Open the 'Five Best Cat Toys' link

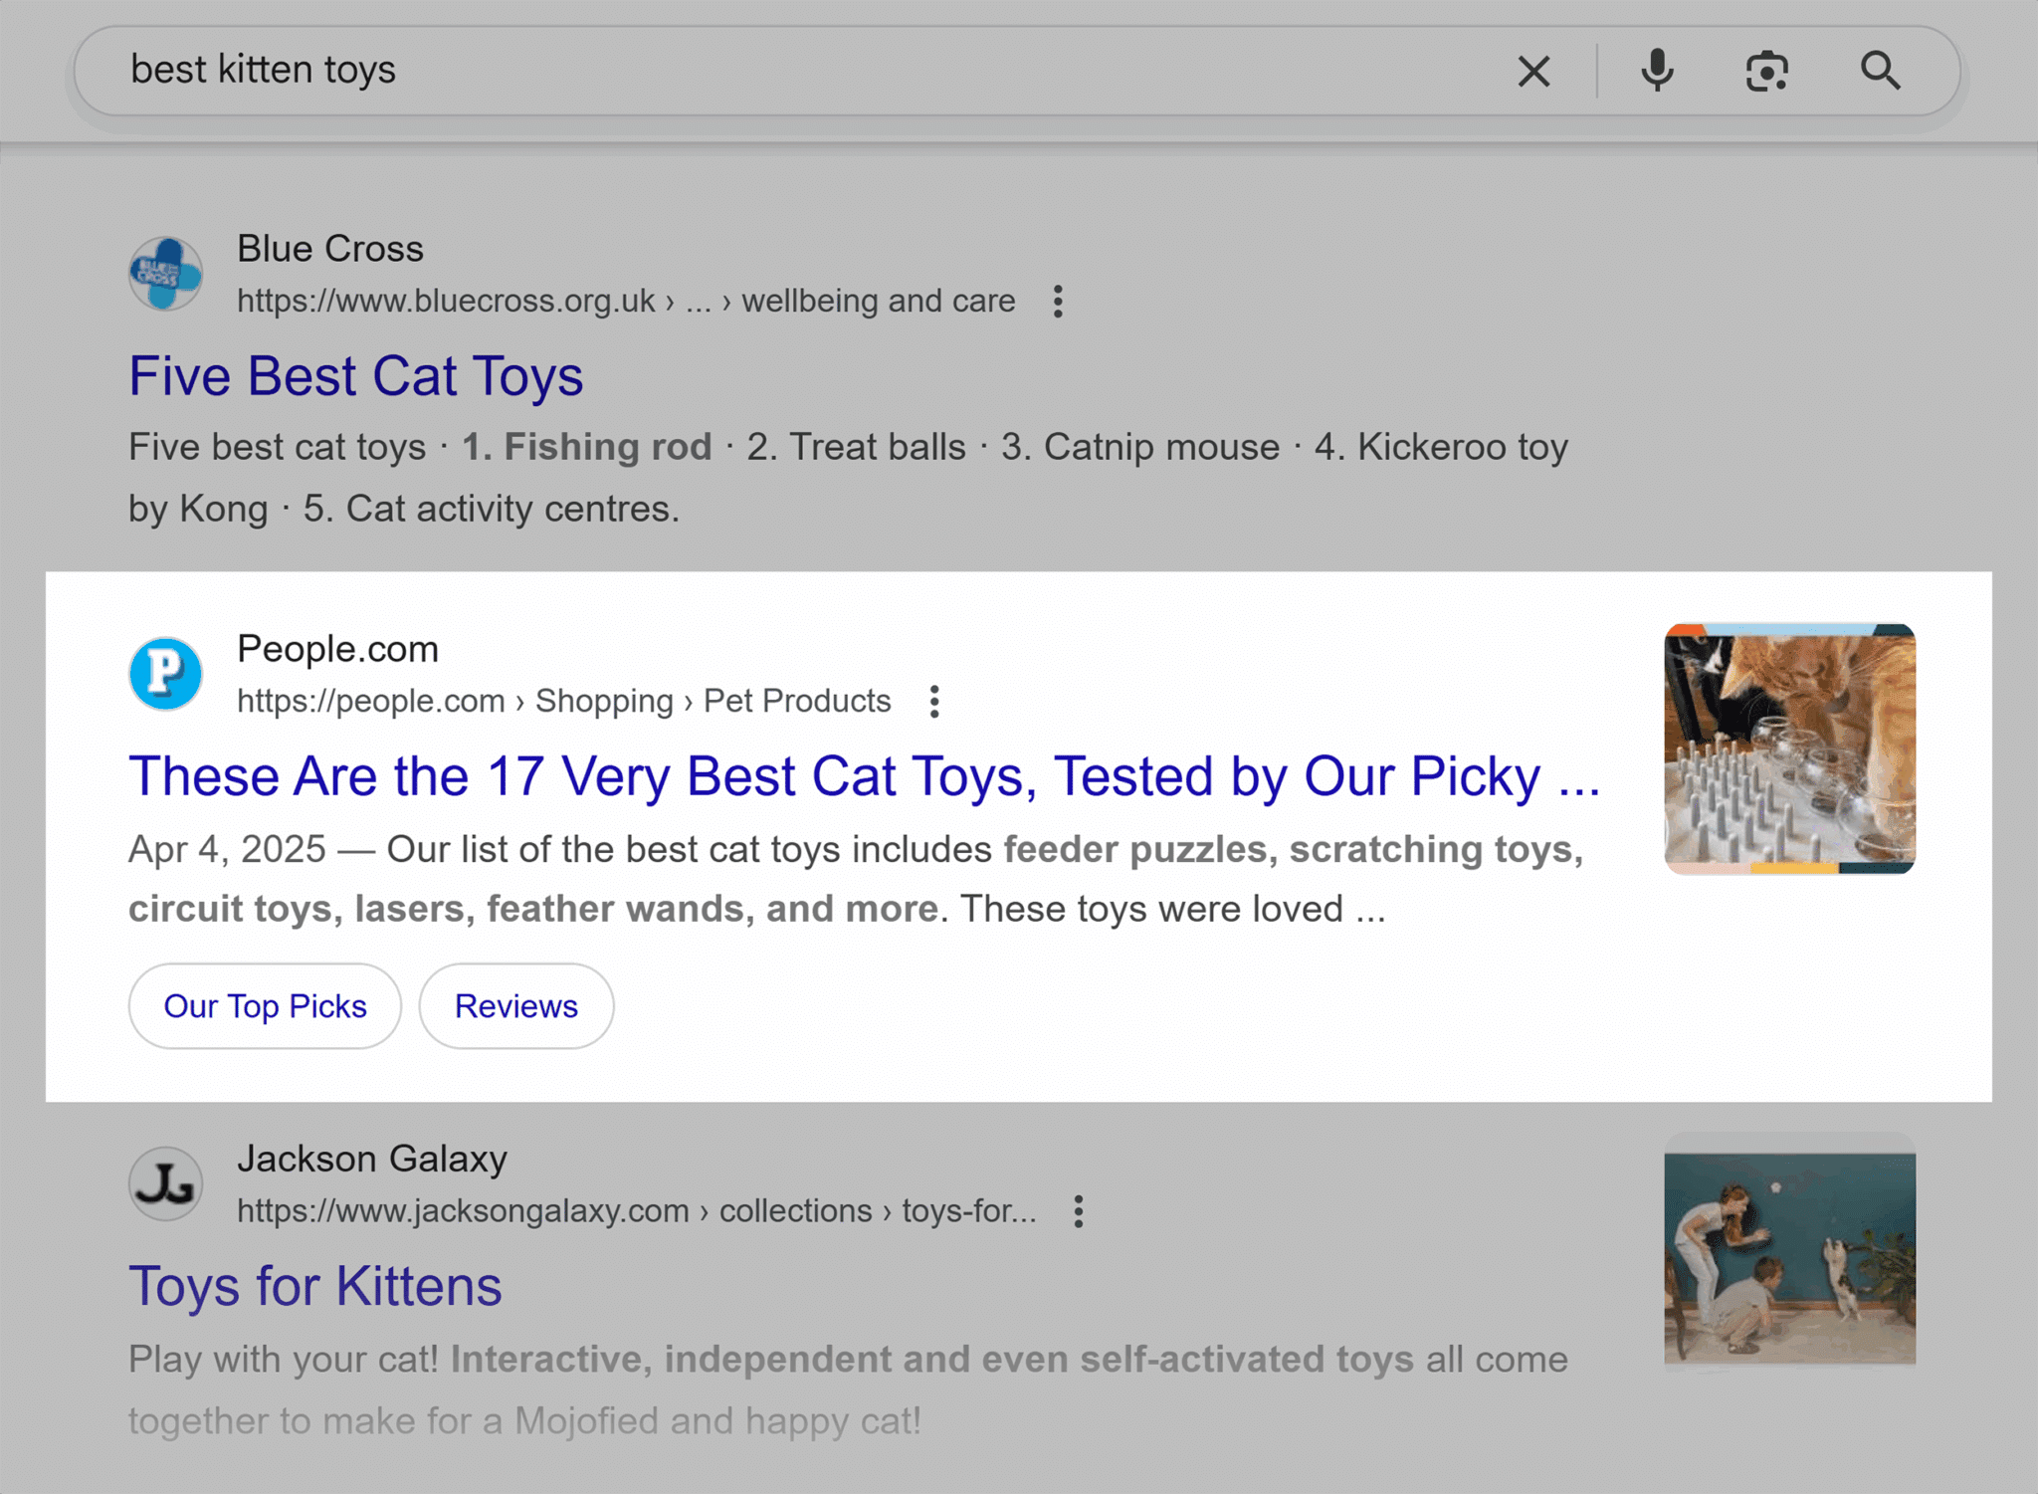(x=356, y=376)
